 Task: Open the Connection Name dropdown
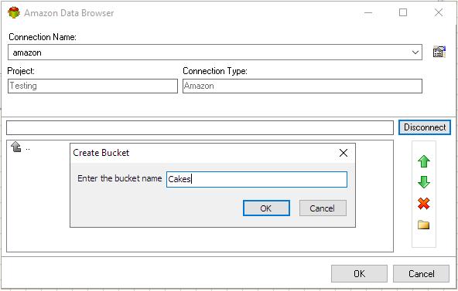pos(415,52)
